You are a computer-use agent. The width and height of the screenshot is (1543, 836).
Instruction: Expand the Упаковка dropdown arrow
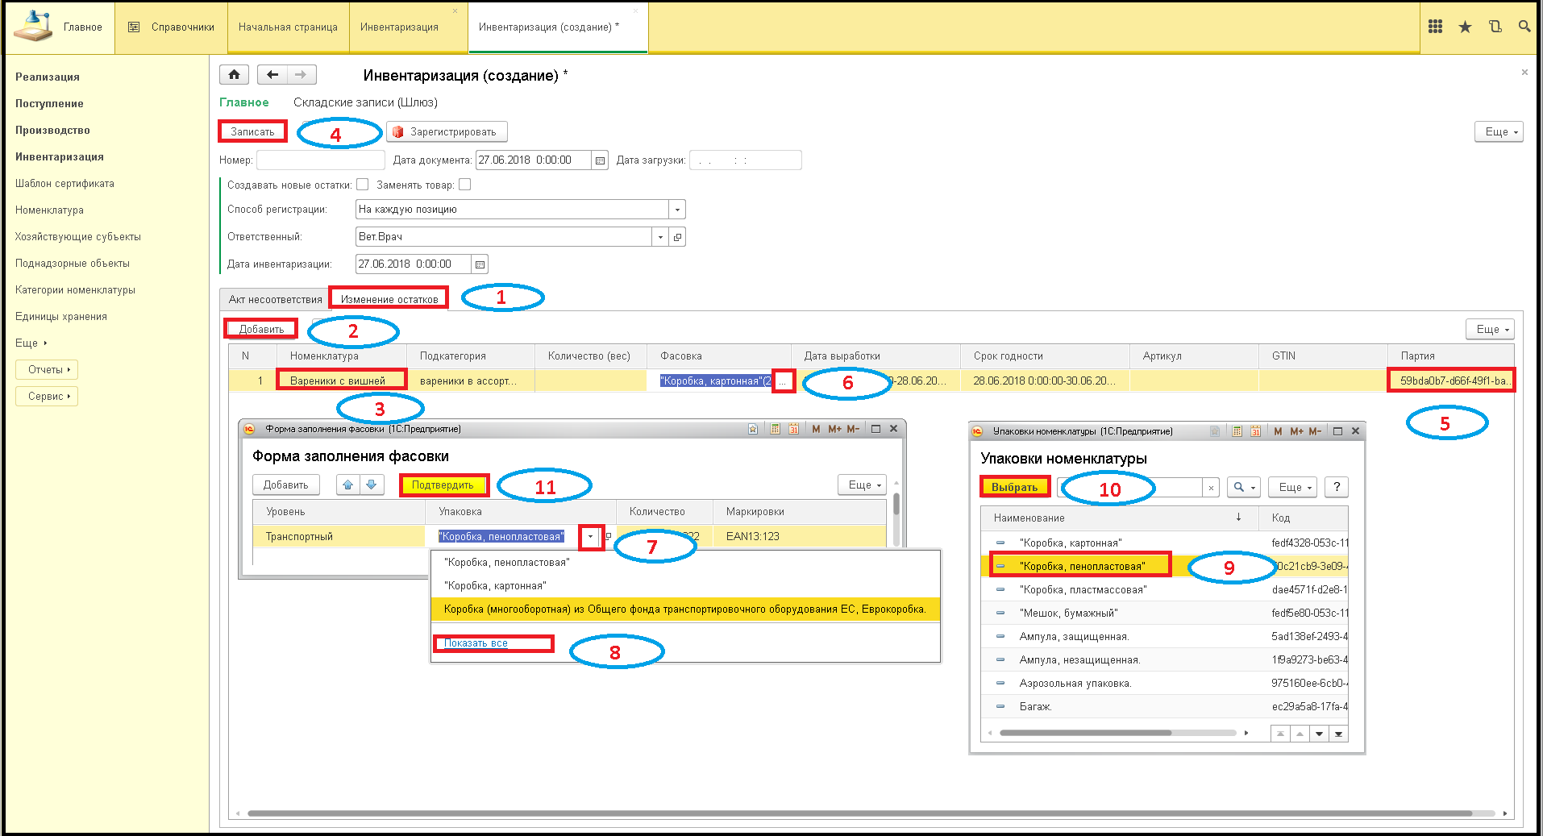tap(591, 537)
